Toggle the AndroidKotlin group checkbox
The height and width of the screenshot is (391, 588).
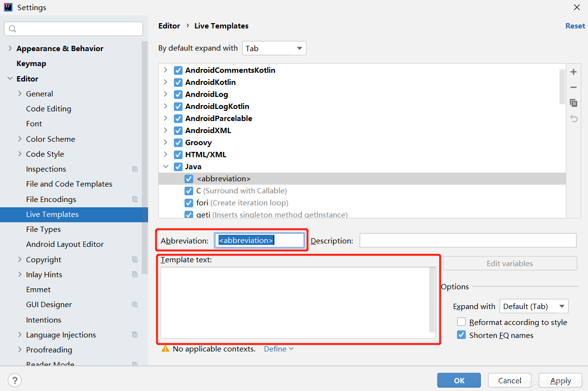click(178, 82)
